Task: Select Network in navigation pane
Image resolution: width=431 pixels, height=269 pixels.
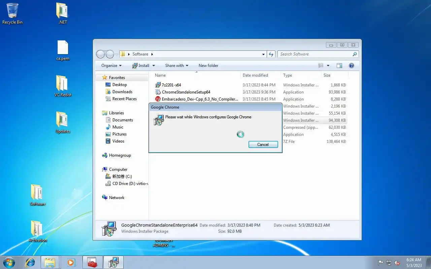Action: point(117,198)
